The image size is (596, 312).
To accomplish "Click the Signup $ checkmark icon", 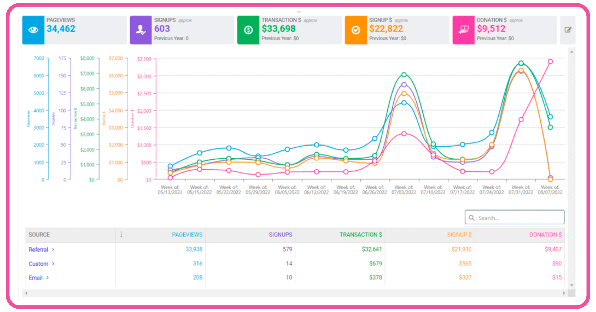I will click(x=356, y=29).
